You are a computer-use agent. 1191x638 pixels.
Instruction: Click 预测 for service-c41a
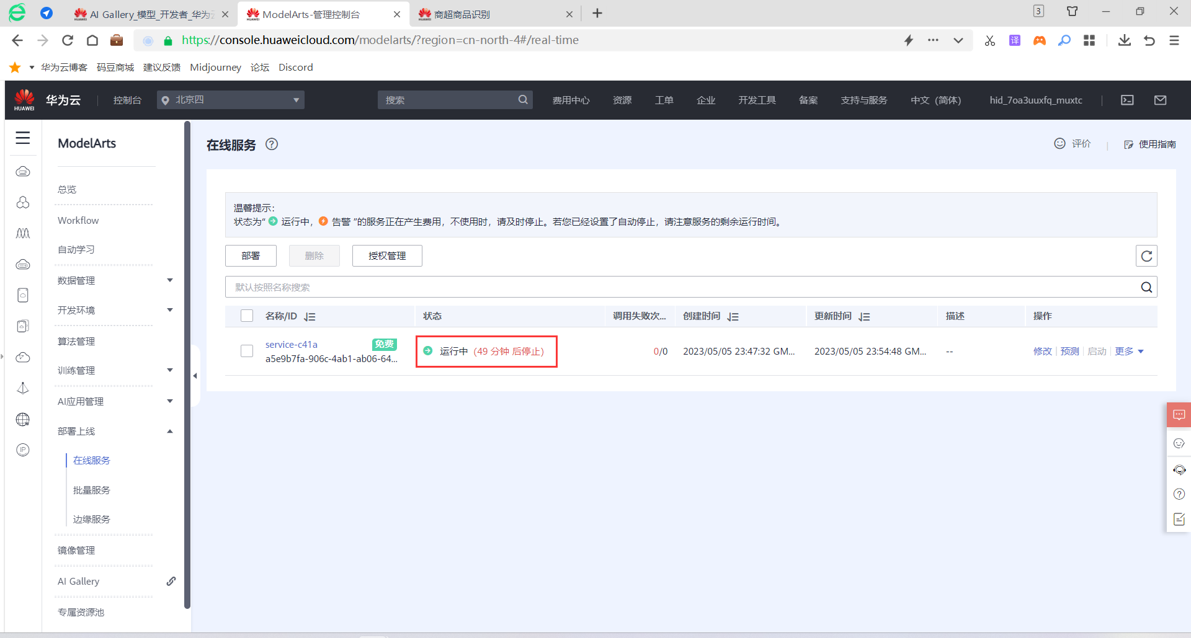point(1069,352)
